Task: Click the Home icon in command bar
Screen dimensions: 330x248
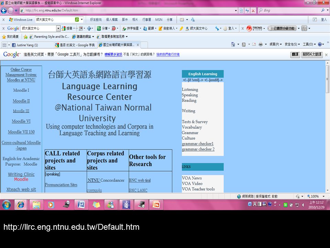Action: coord(233,44)
